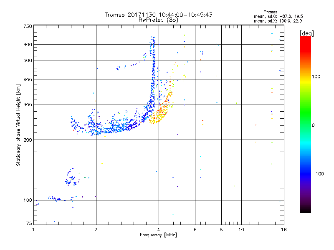Click the black bottom of the phase colorbar
This screenshot has width=334, height=250.
pyautogui.click(x=306, y=210)
